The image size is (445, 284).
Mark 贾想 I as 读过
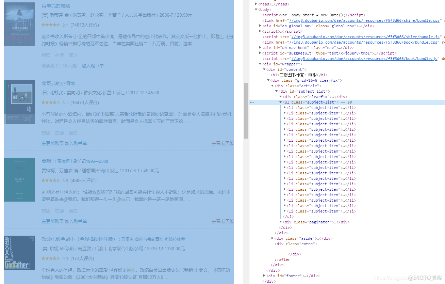tap(73, 211)
